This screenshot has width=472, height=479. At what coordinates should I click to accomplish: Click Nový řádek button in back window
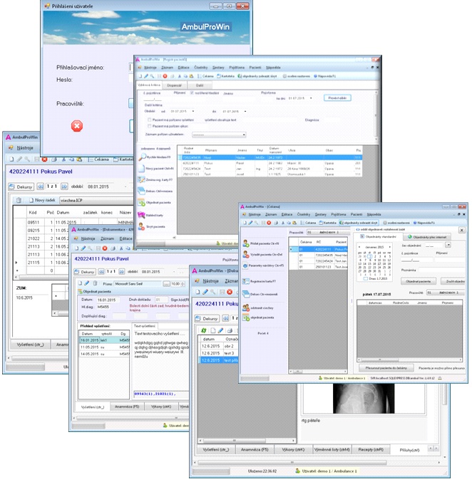point(42,200)
